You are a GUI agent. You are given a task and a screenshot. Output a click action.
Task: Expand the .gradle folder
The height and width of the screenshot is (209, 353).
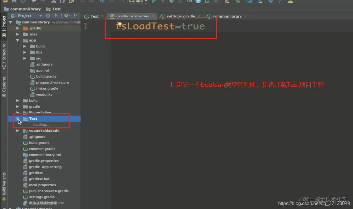coord(18,28)
